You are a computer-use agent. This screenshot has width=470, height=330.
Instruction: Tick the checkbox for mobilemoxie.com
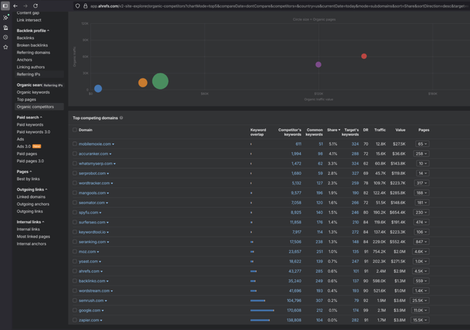[75, 144]
